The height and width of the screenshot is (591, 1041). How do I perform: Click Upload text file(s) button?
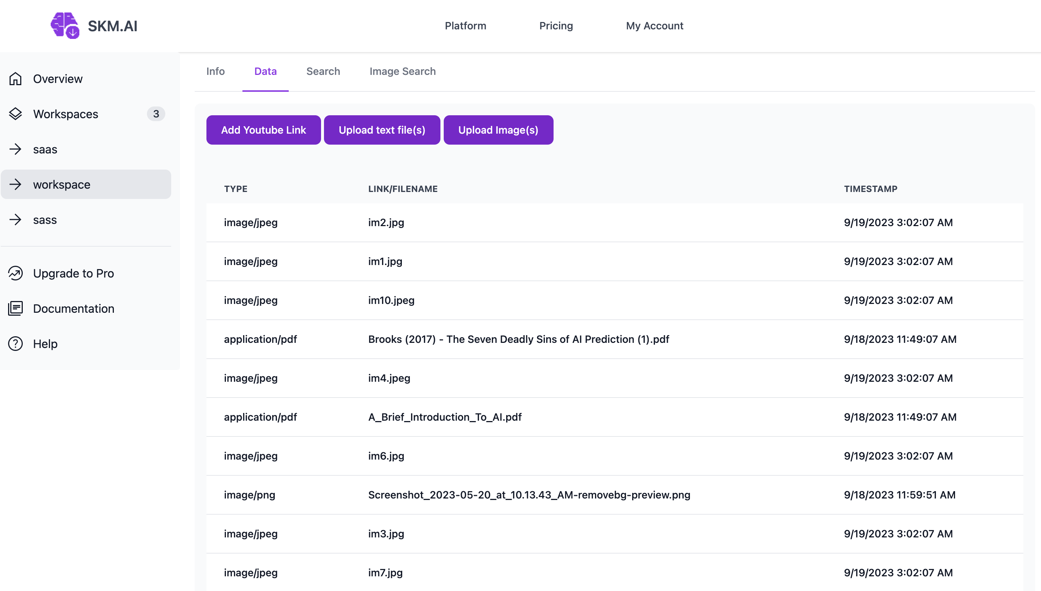[382, 130]
